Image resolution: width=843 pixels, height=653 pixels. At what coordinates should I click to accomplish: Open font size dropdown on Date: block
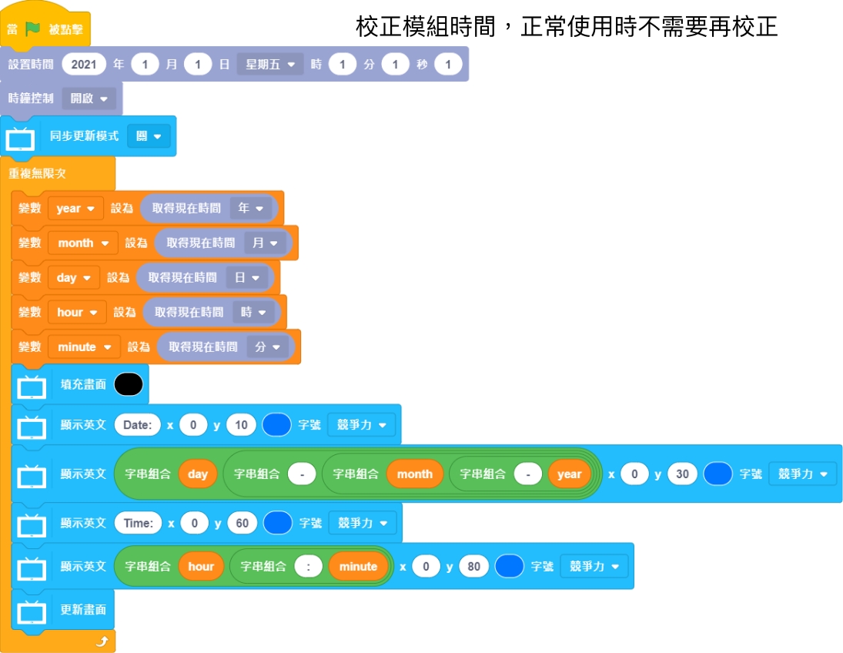coord(360,425)
